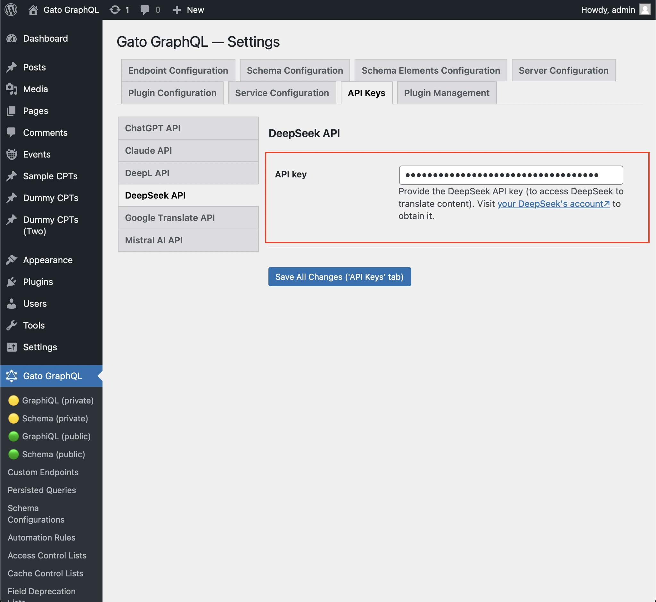Open Custom Endpoints submenu item
The image size is (656, 602).
(x=43, y=472)
